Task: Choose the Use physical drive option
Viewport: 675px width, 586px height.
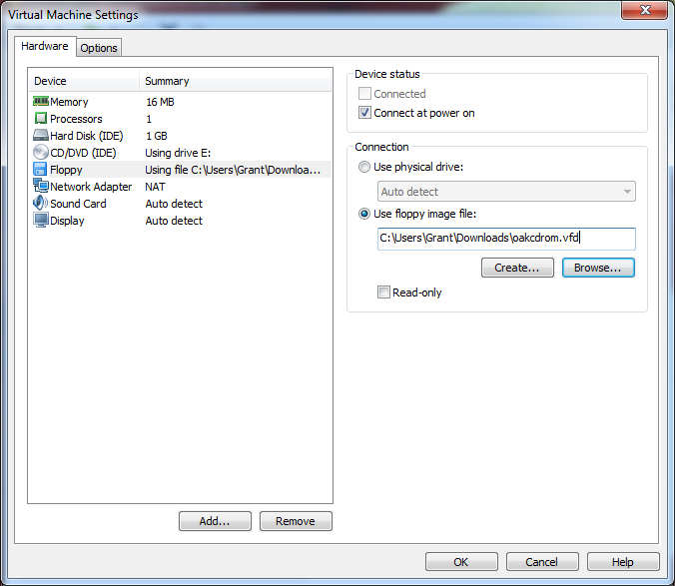Action: click(364, 167)
